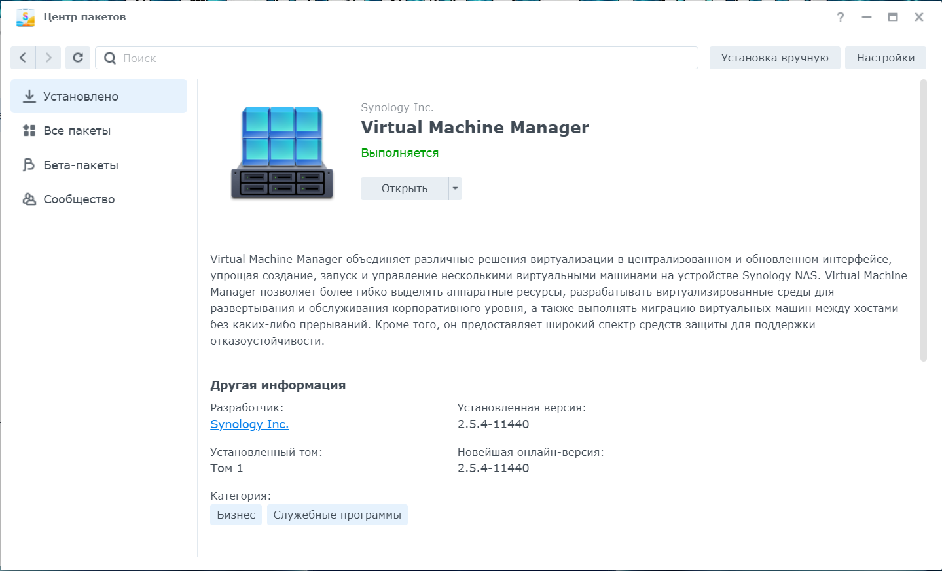Screen dimensions: 942x571
Task: Close the Package Center window
Action: point(919,17)
